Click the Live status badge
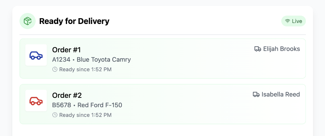 (294, 21)
